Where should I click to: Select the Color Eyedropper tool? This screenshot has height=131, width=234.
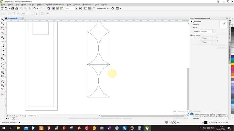coord(3,81)
